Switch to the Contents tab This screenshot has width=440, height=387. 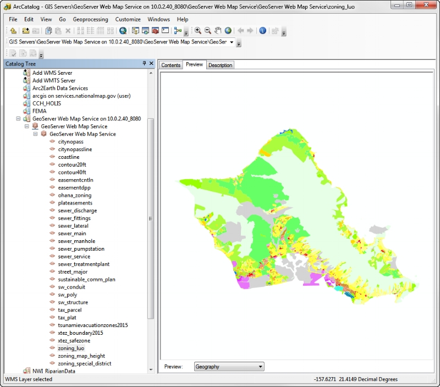(170, 65)
